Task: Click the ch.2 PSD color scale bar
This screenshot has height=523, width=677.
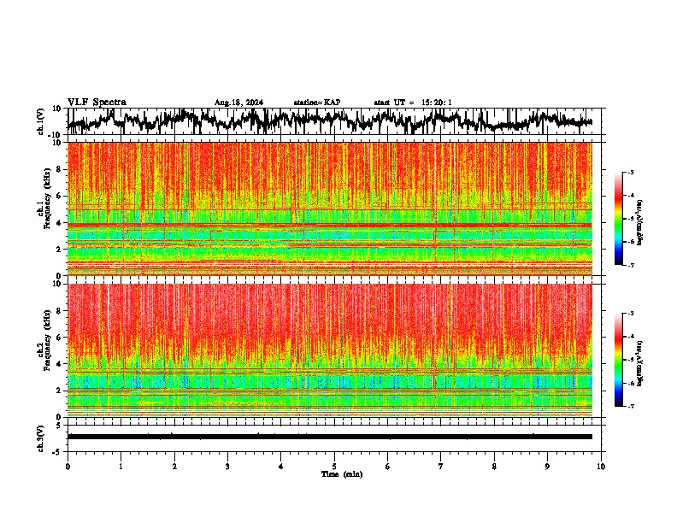Action: click(619, 360)
